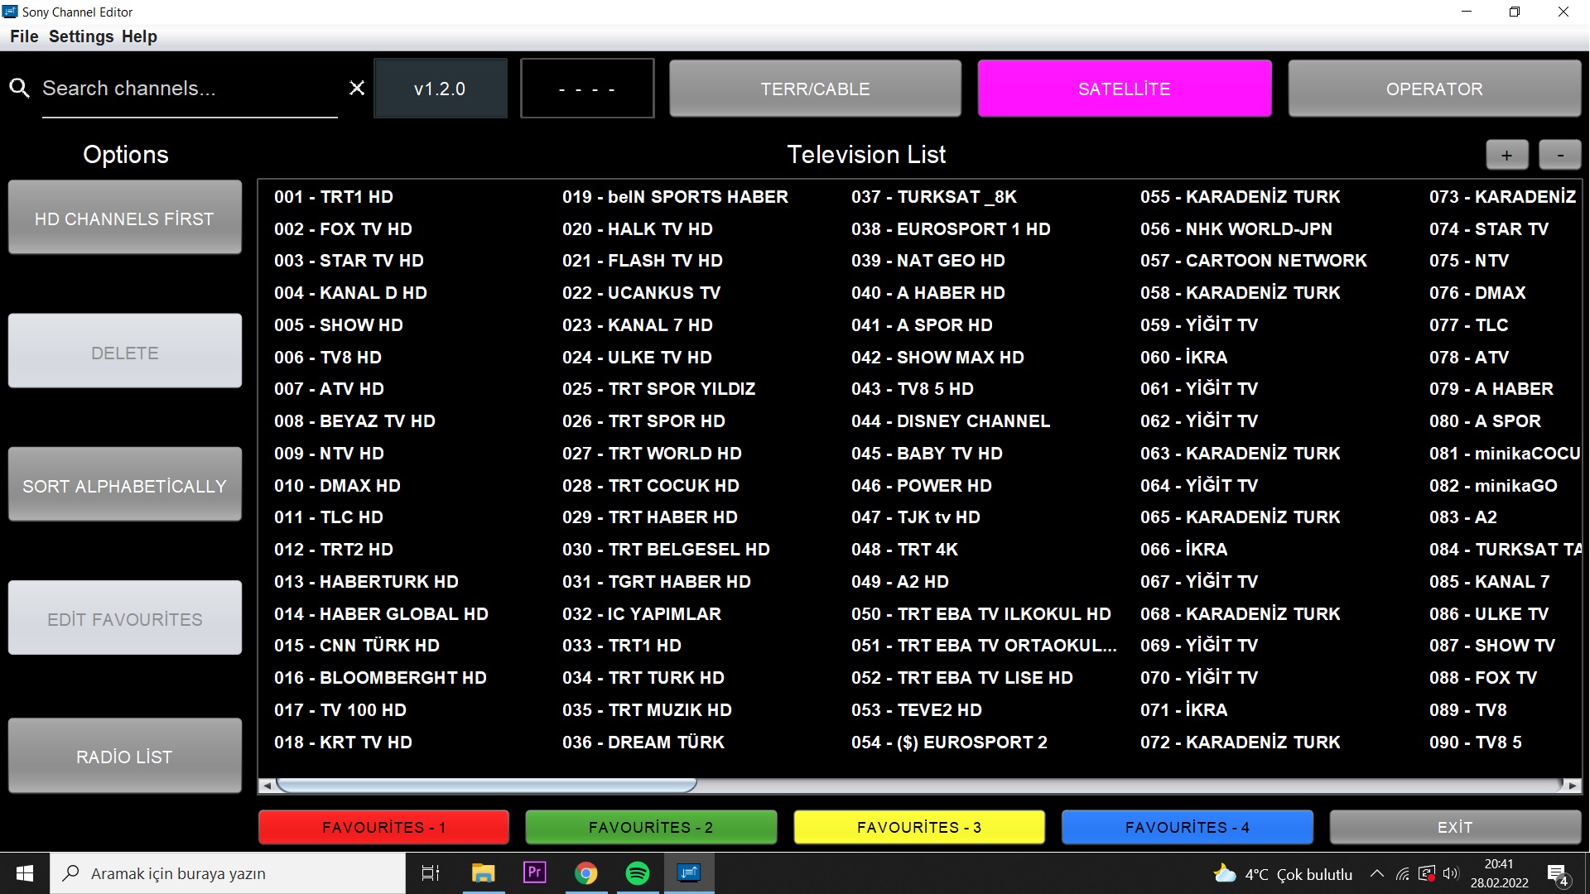
Task: Open the volume speaker tray icon
Action: pyautogui.click(x=1450, y=873)
